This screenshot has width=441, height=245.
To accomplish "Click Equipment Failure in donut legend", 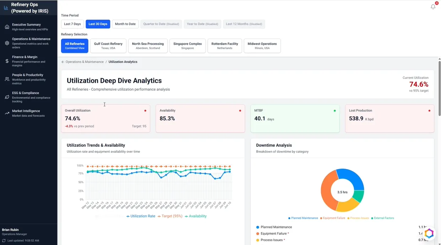I will [x=333, y=218].
